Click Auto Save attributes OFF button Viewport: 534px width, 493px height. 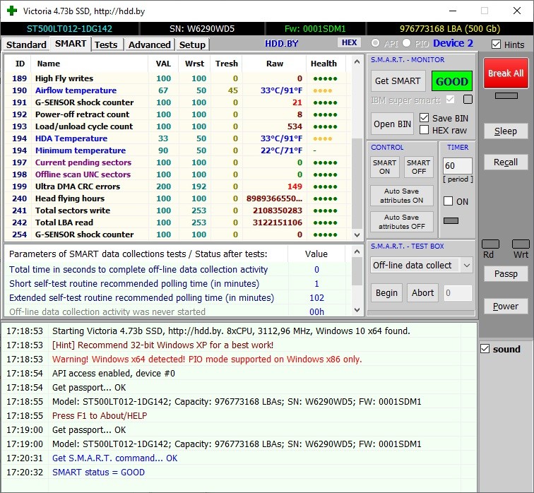click(x=401, y=222)
